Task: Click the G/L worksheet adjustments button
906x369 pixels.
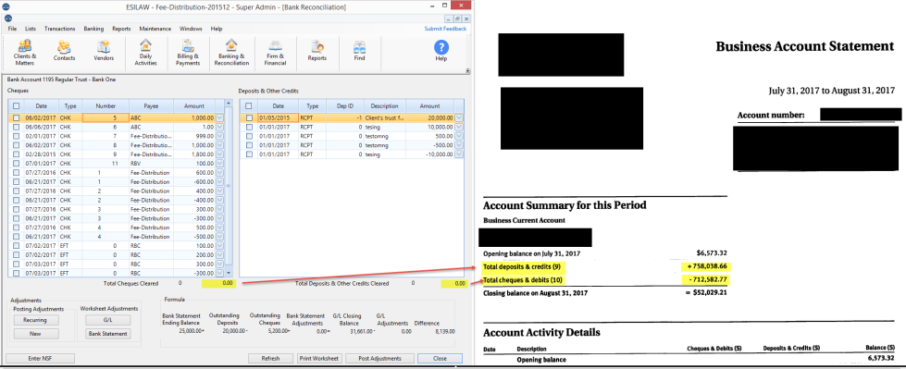Action: tap(108, 320)
